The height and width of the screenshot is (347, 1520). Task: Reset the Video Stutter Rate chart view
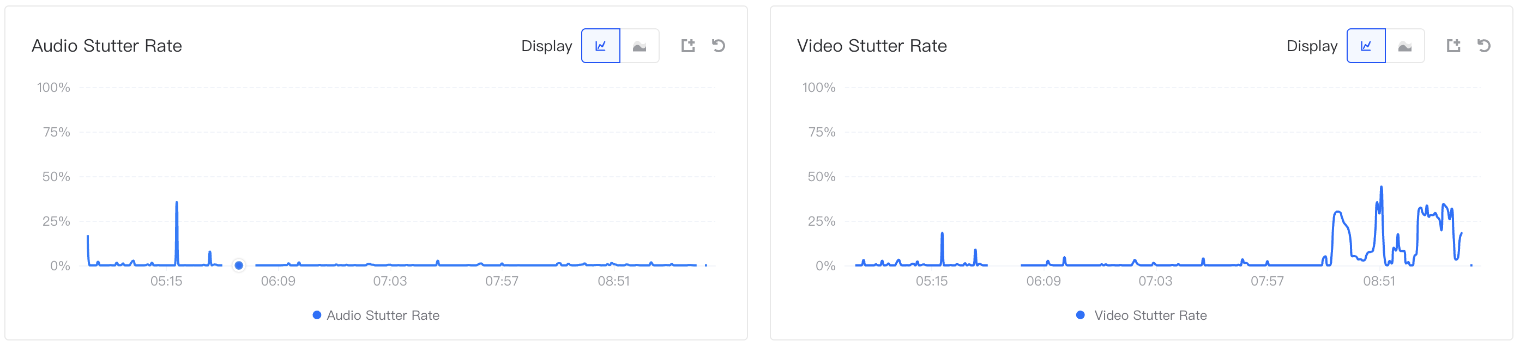(x=1483, y=46)
